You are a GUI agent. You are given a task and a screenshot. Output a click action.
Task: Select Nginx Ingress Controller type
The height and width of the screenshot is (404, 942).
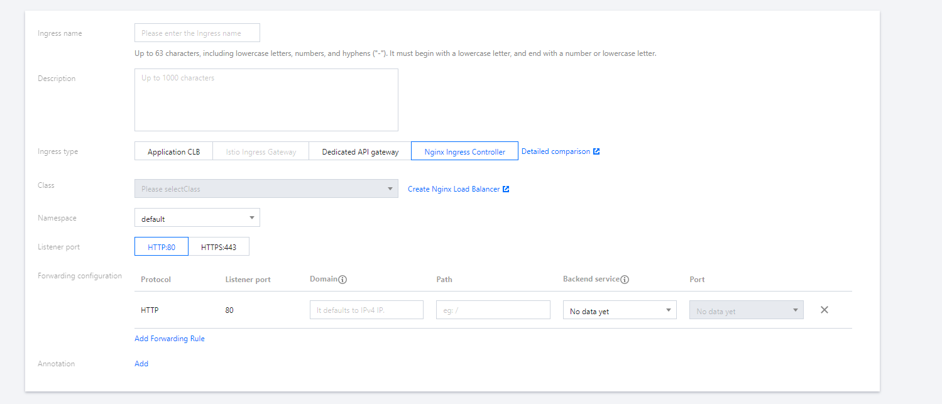(x=464, y=151)
